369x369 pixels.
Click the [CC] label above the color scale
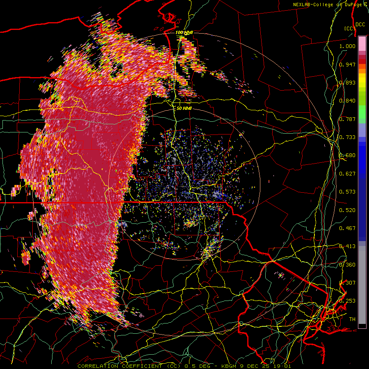(x=350, y=28)
